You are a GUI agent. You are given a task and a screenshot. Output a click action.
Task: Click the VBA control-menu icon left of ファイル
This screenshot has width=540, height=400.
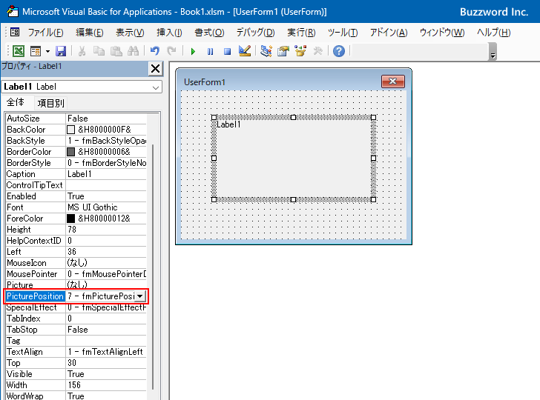coord(15,33)
